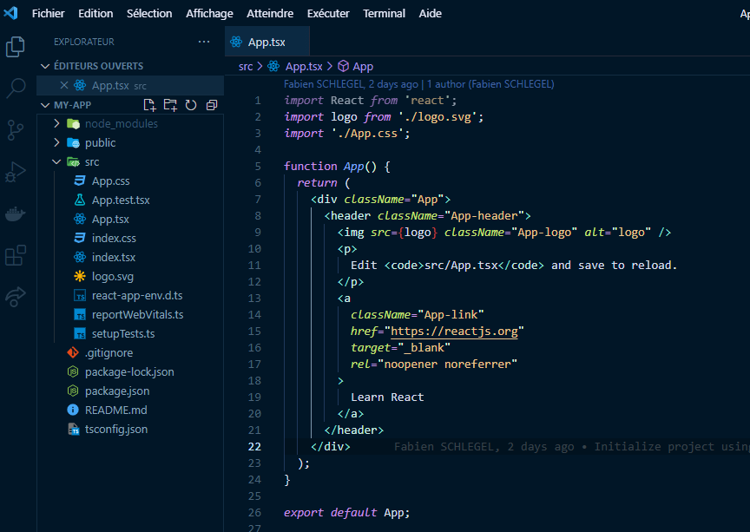This screenshot has width=750, height=532.
Task: Click the tsconfig.json file icon
Action: [73, 429]
